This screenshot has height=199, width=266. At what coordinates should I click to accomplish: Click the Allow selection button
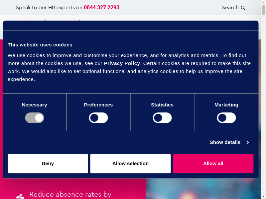(130, 164)
